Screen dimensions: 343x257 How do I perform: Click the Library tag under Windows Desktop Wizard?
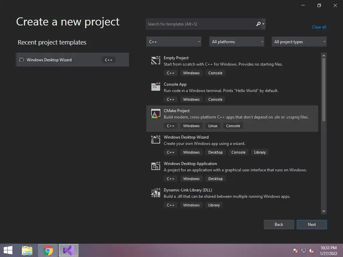260,152
